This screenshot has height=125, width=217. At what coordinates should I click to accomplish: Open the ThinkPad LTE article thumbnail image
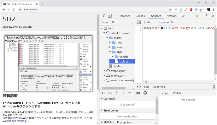(48, 63)
